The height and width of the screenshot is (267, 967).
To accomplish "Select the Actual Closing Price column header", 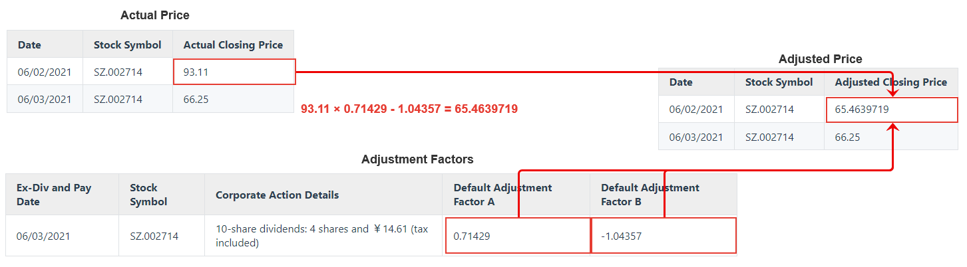I will click(x=233, y=45).
